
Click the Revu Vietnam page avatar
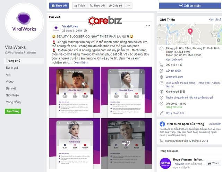[165, 163]
